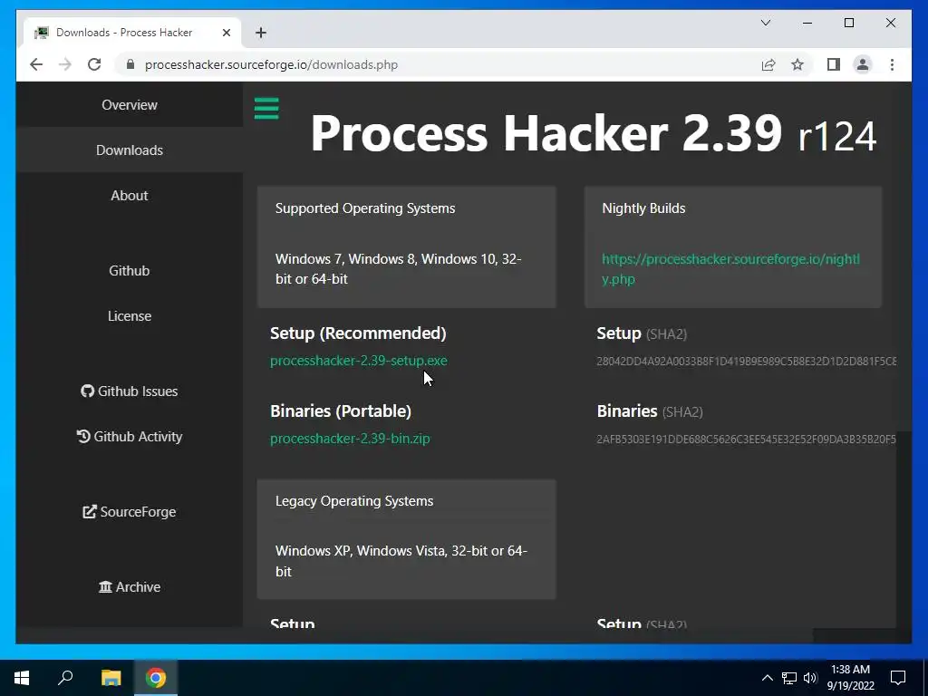Click the Legacy Operating Systems card title
Viewport: 928px width, 696px height.
click(354, 500)
